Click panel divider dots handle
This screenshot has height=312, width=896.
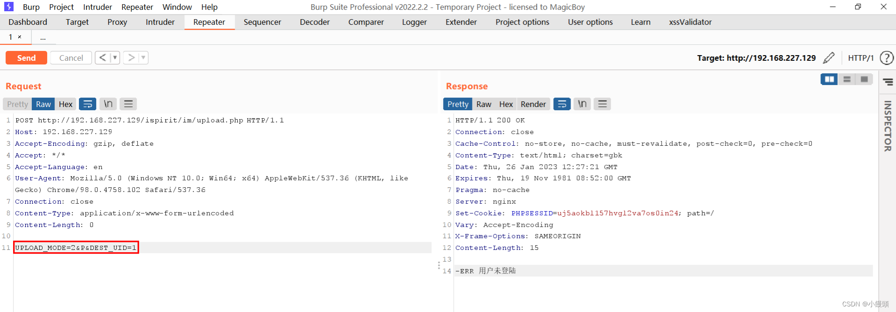[439, 266]
